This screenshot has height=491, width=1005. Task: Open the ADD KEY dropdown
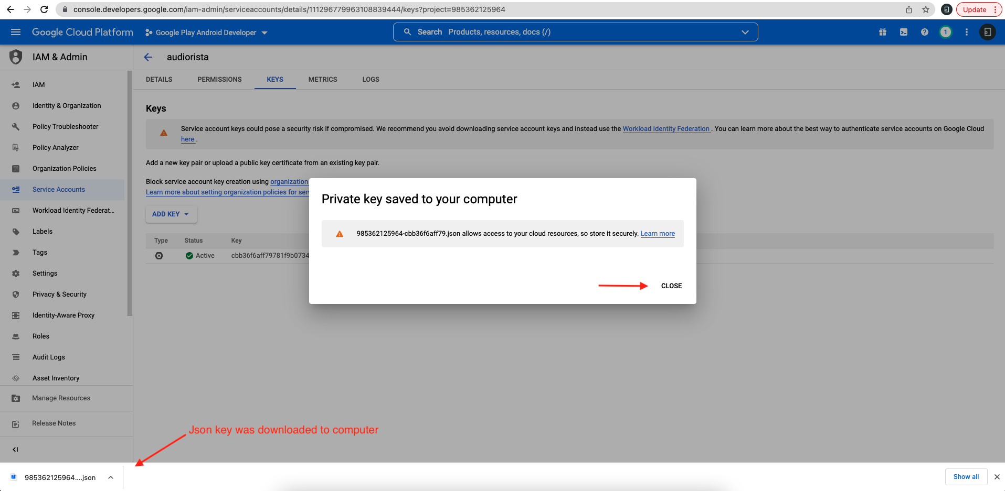click(x=171, y=214)
